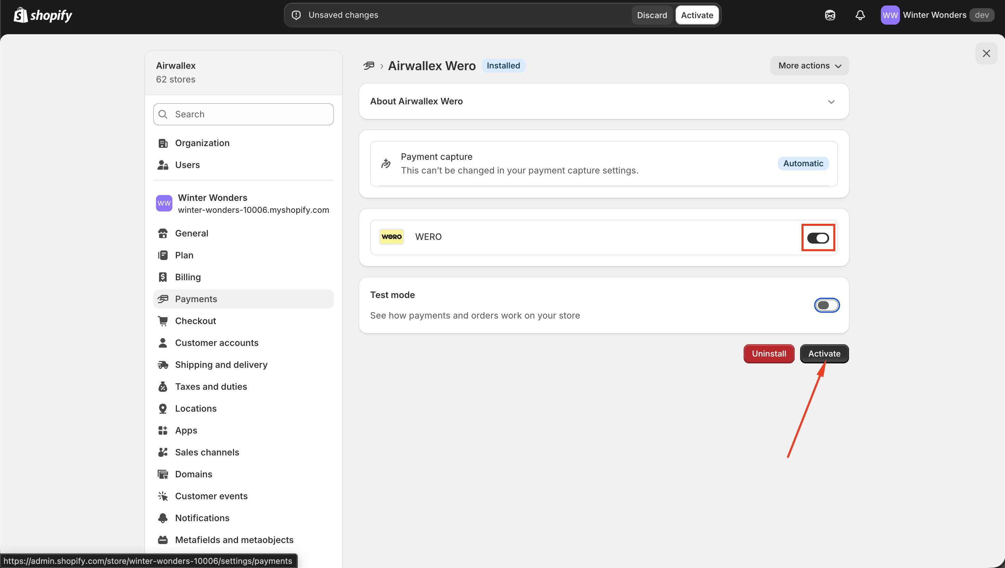Viewport: 1005px width, 568px height.
Task: Toggle the WERO payment method switch
Action: (818, 238)
